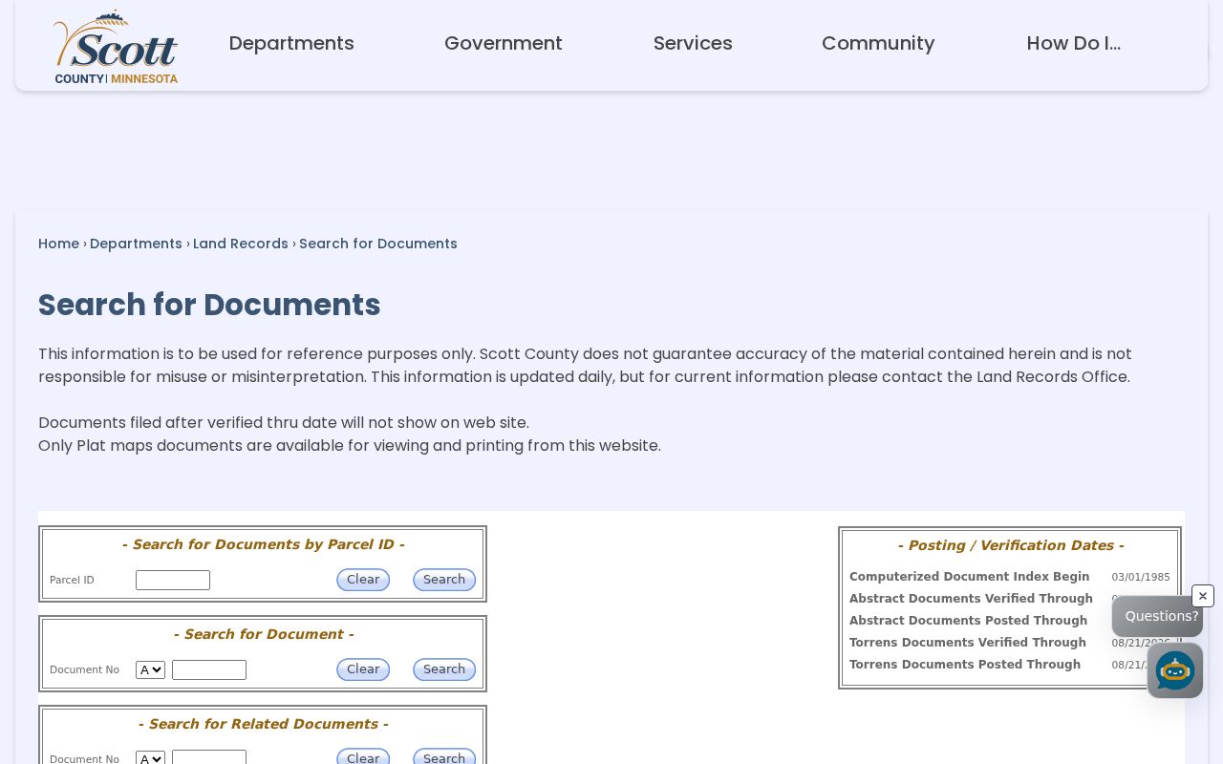Open the Government menu
Image resolution: width=1223 pixels, height=764 pixels.
504,43
